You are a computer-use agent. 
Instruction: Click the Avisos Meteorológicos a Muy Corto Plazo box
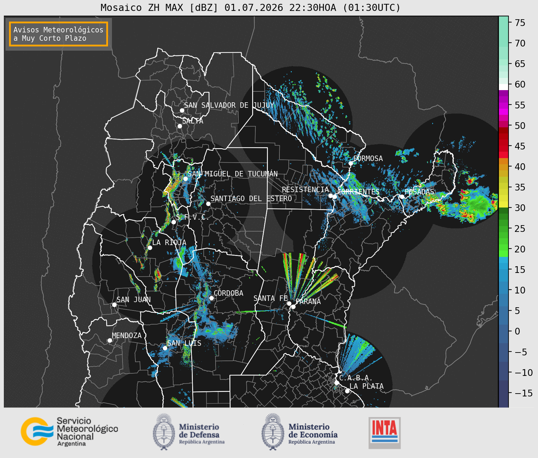click(x=58, y=34)
